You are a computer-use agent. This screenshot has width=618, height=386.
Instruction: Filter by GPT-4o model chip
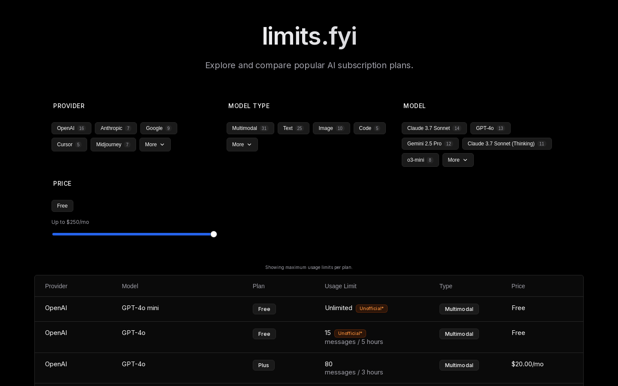pos(490,128)
